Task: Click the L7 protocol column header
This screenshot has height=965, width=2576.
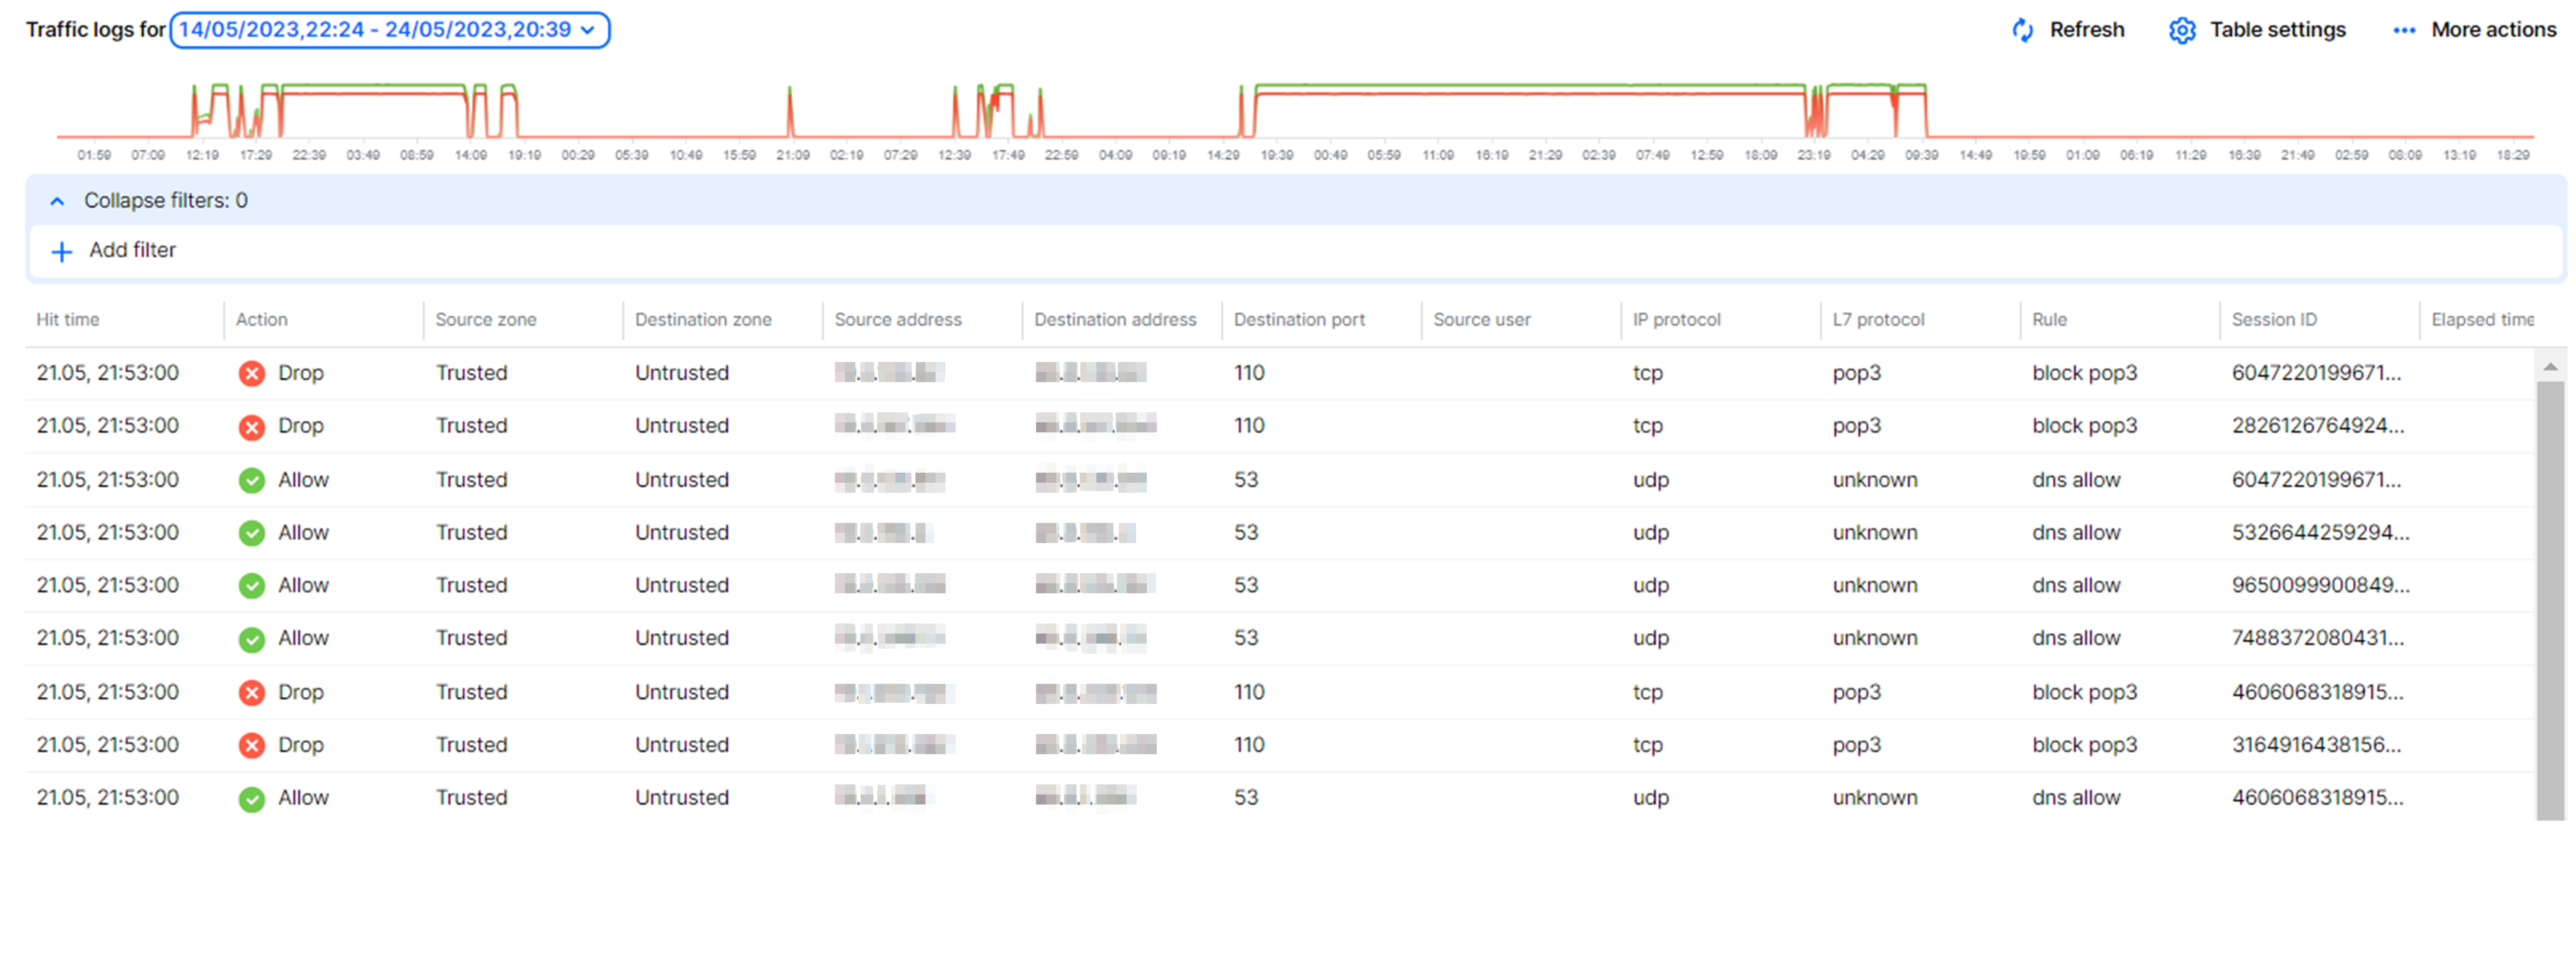Action: 1878,320
